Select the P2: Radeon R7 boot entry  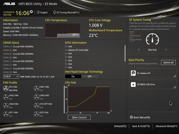point(153,73)
